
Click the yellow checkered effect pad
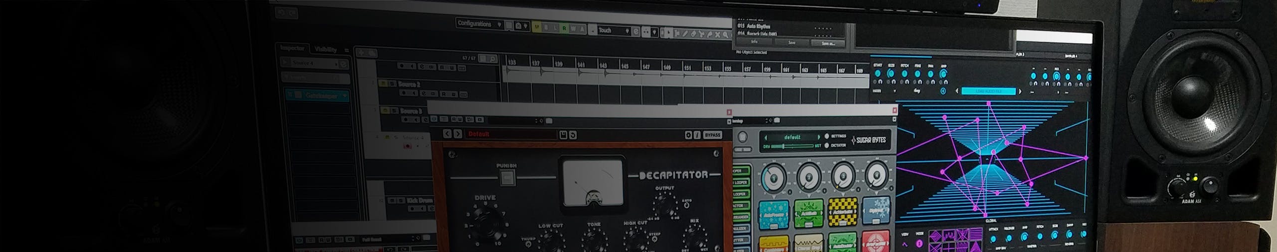click(x=843, y=212)
